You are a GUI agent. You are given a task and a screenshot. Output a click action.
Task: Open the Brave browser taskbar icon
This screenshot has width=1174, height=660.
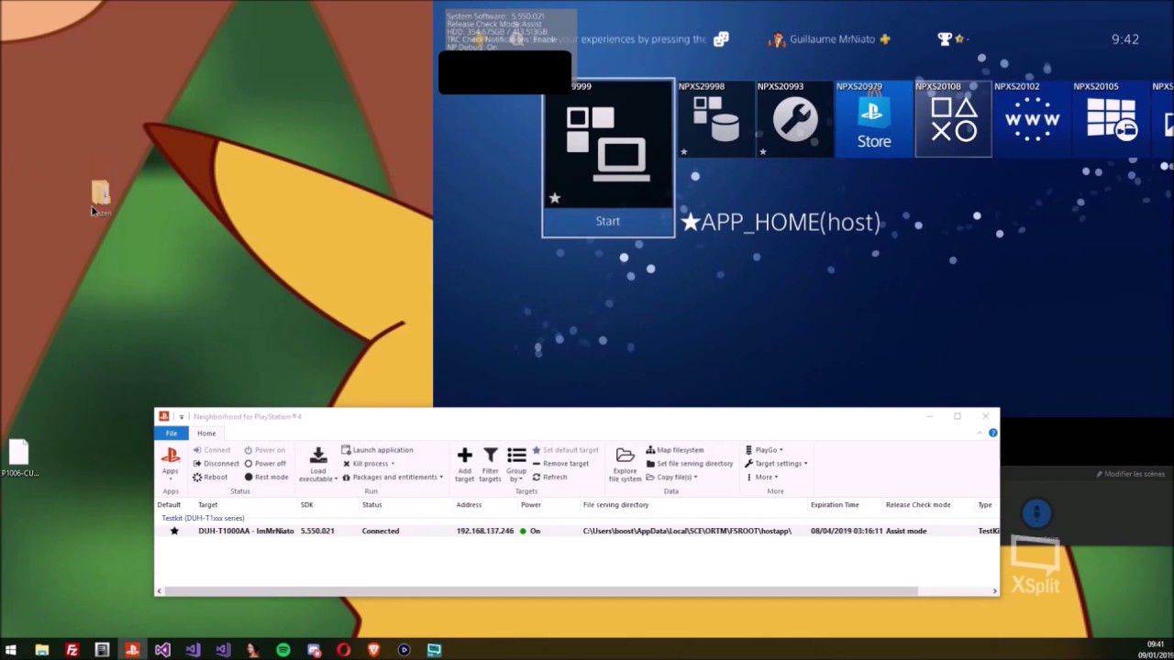pyautogui.click(x=373, y=650)
